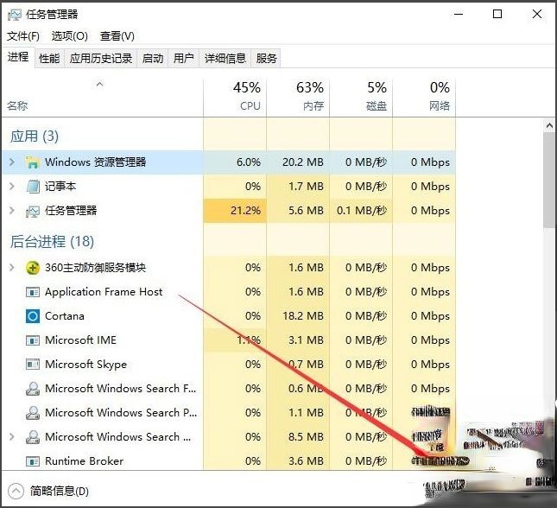The image size is (557, 508).
Task: Click the 8.5 MB memory value
Action: coord(306,437)
